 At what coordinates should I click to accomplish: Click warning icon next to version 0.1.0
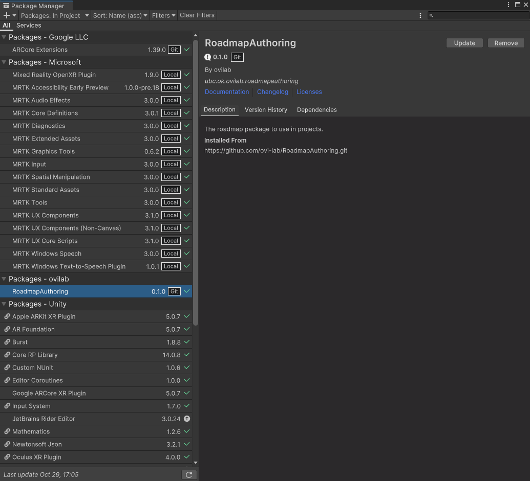pyautogui.click(x=207, y=57)
